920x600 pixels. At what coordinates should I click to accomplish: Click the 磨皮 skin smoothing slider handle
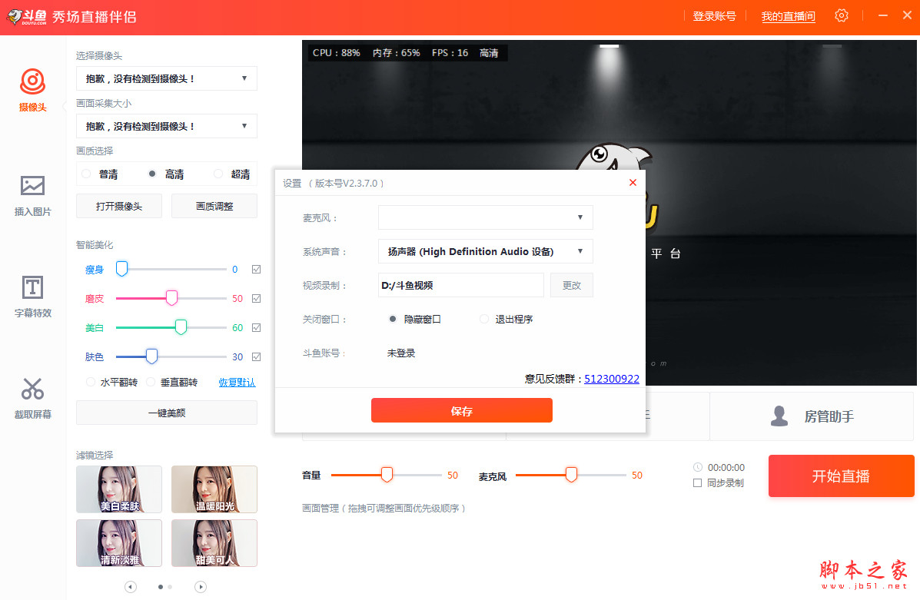171,298
